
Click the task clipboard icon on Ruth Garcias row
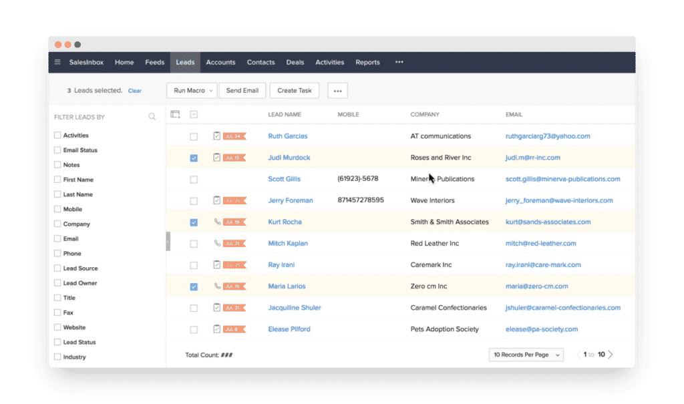(215, 136)
